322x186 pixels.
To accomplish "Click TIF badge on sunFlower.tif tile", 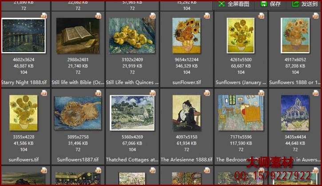I will [207, 16].
